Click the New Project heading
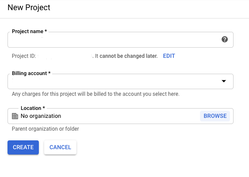The image size is (249, 177). (x=29, y=8)
